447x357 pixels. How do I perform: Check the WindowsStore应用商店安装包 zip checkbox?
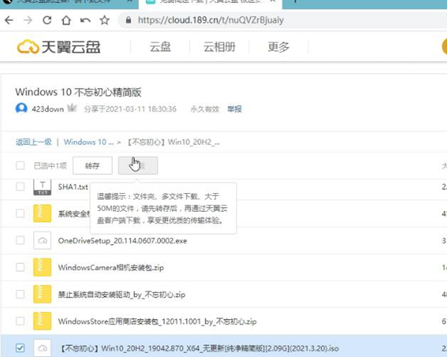[20, 321]
